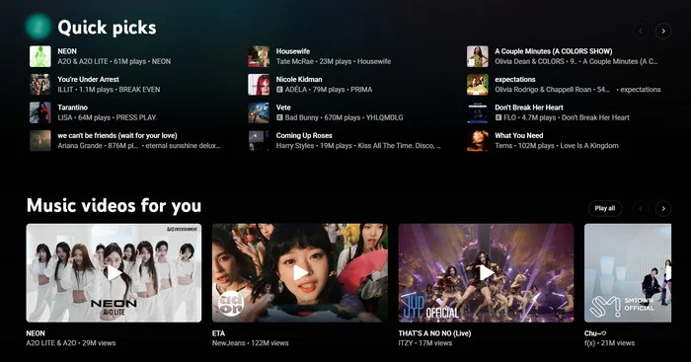Open artist Harry Styles
Screen dimensions: 691x362
point(295,146)
